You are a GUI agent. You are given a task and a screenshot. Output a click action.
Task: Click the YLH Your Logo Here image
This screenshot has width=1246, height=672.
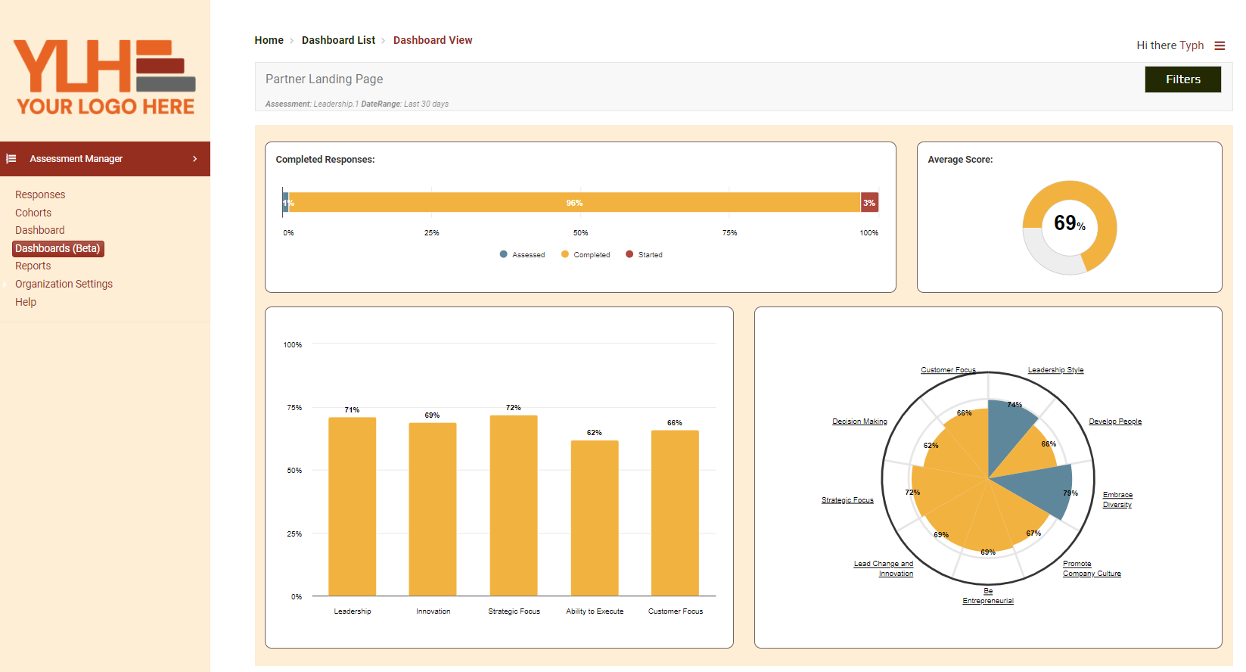(105, 77)
